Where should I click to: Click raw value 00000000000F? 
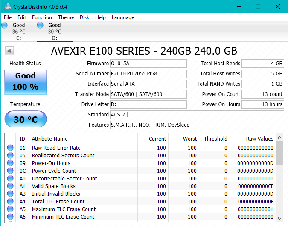coord(256,202)
